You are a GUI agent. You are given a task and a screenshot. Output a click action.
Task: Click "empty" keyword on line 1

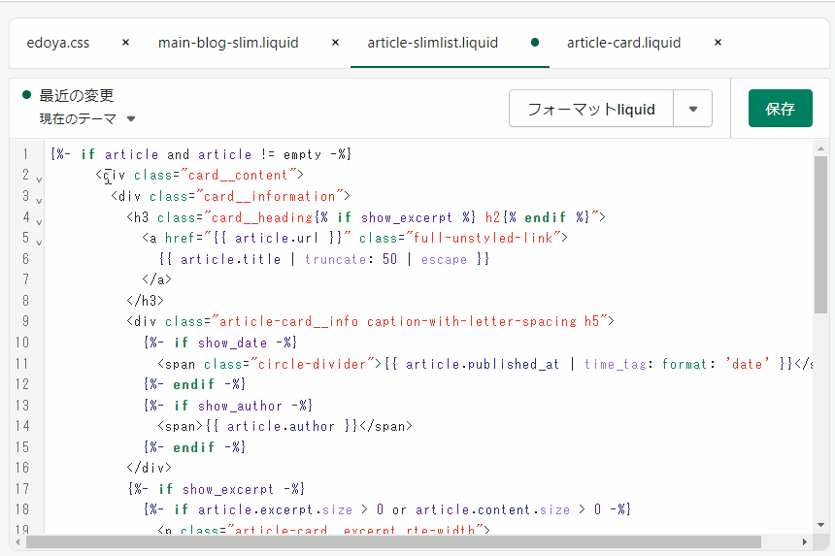pyautogui.click(x=303, y=155)
